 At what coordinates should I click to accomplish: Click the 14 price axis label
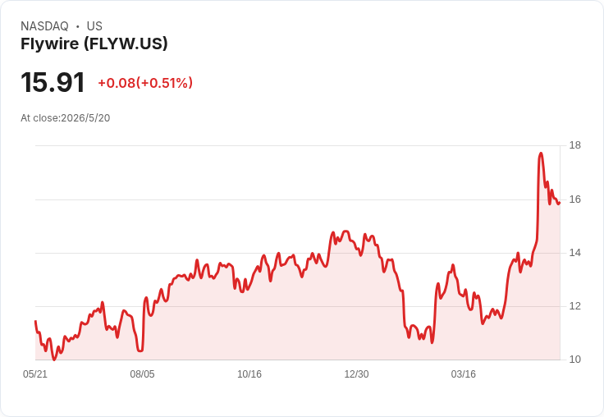[x=575, y=253]
